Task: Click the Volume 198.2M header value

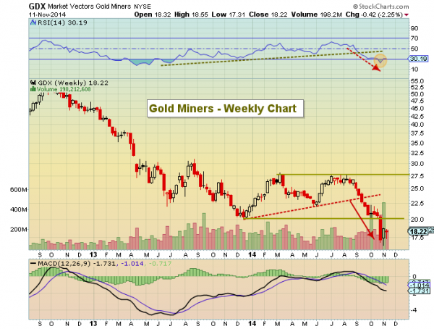Action: coord(317,14)
